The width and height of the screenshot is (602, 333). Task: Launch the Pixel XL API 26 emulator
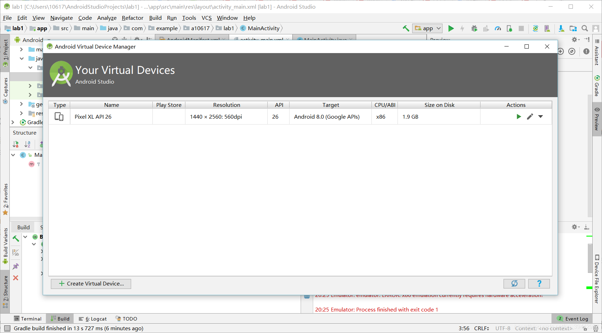[x=519, y=117]
